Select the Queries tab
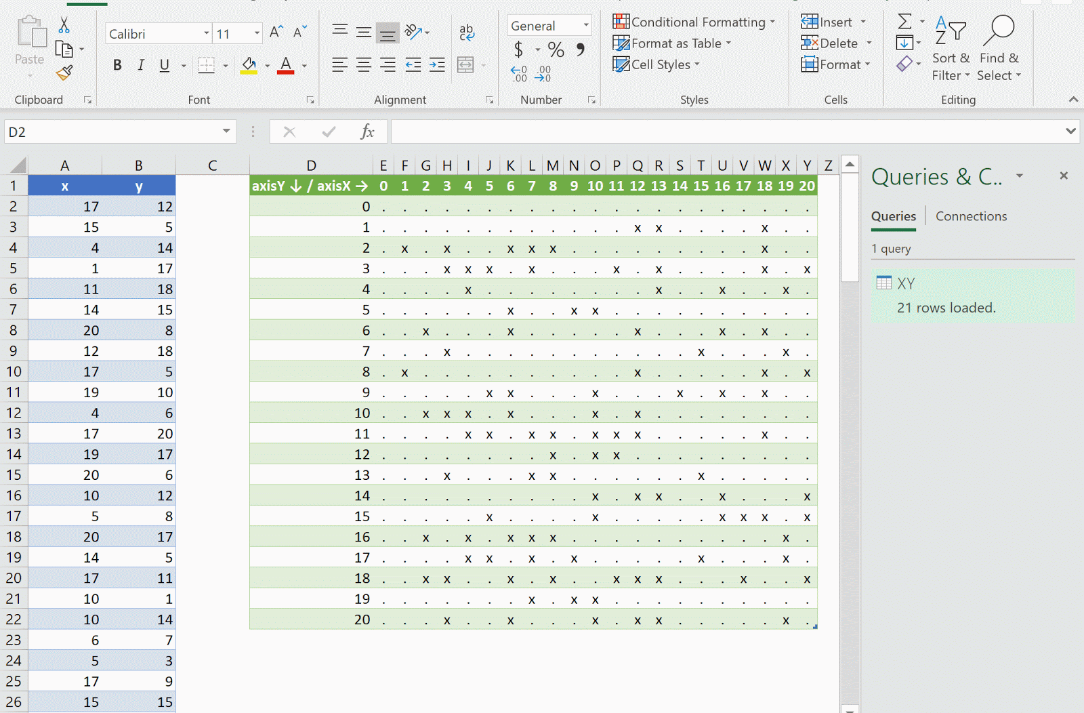Viewport: 1084px width, 713px height. 893,216
